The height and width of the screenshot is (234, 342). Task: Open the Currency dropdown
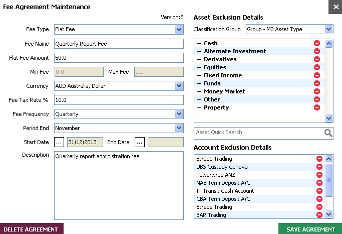point(179,86)
